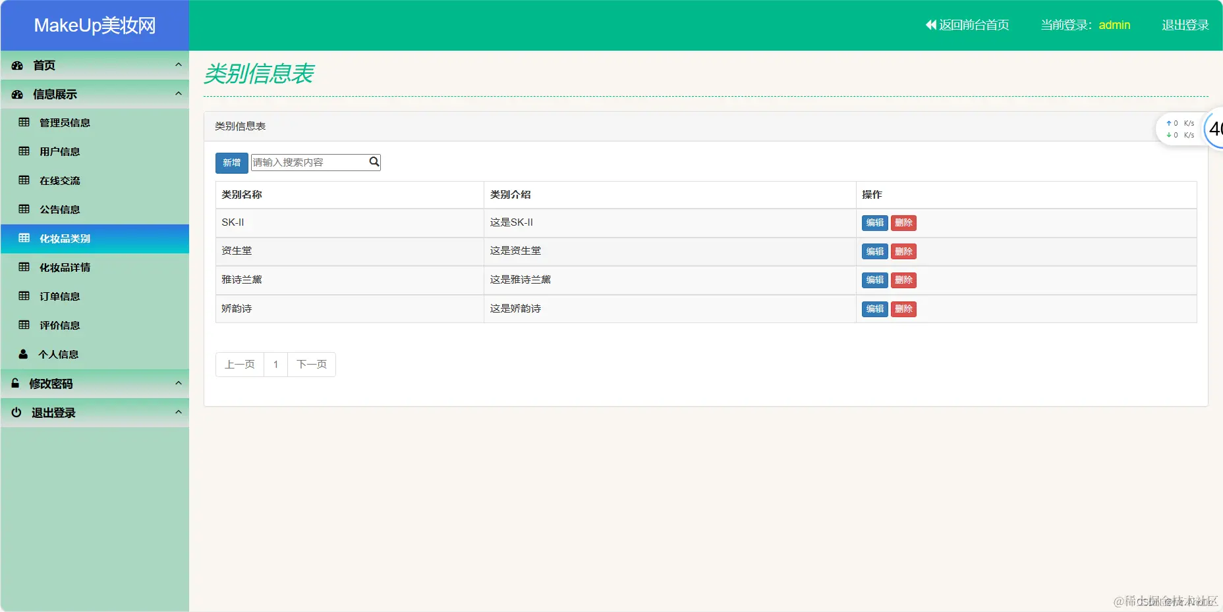The height and width of the screenshot is (612, 1223).
Task: Click the table icon beside 评价信息
Action: click(x=24, y=325)
